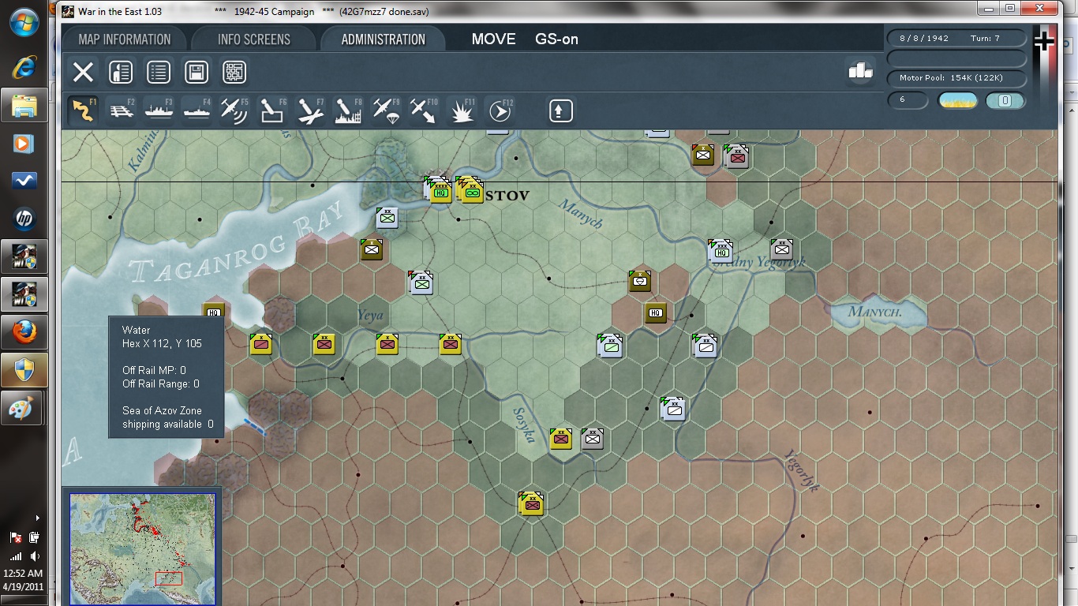Select the ADMINISTRATION tab
1078x606 pixels.
tap(384, 39)
